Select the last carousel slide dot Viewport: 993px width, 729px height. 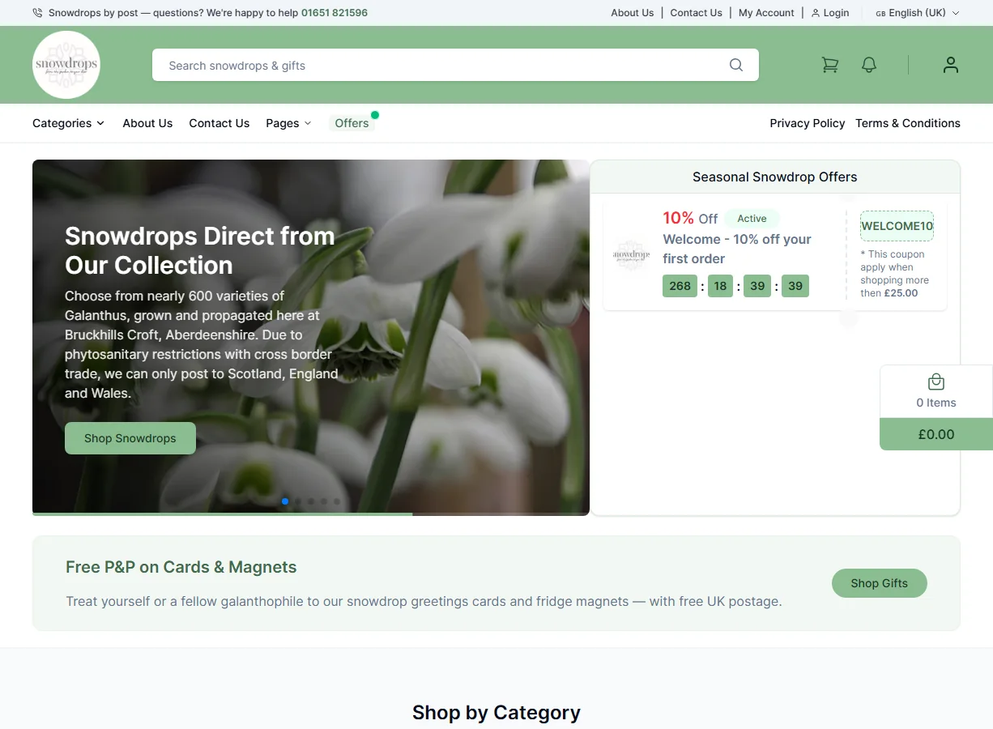(x=337, y=501)
